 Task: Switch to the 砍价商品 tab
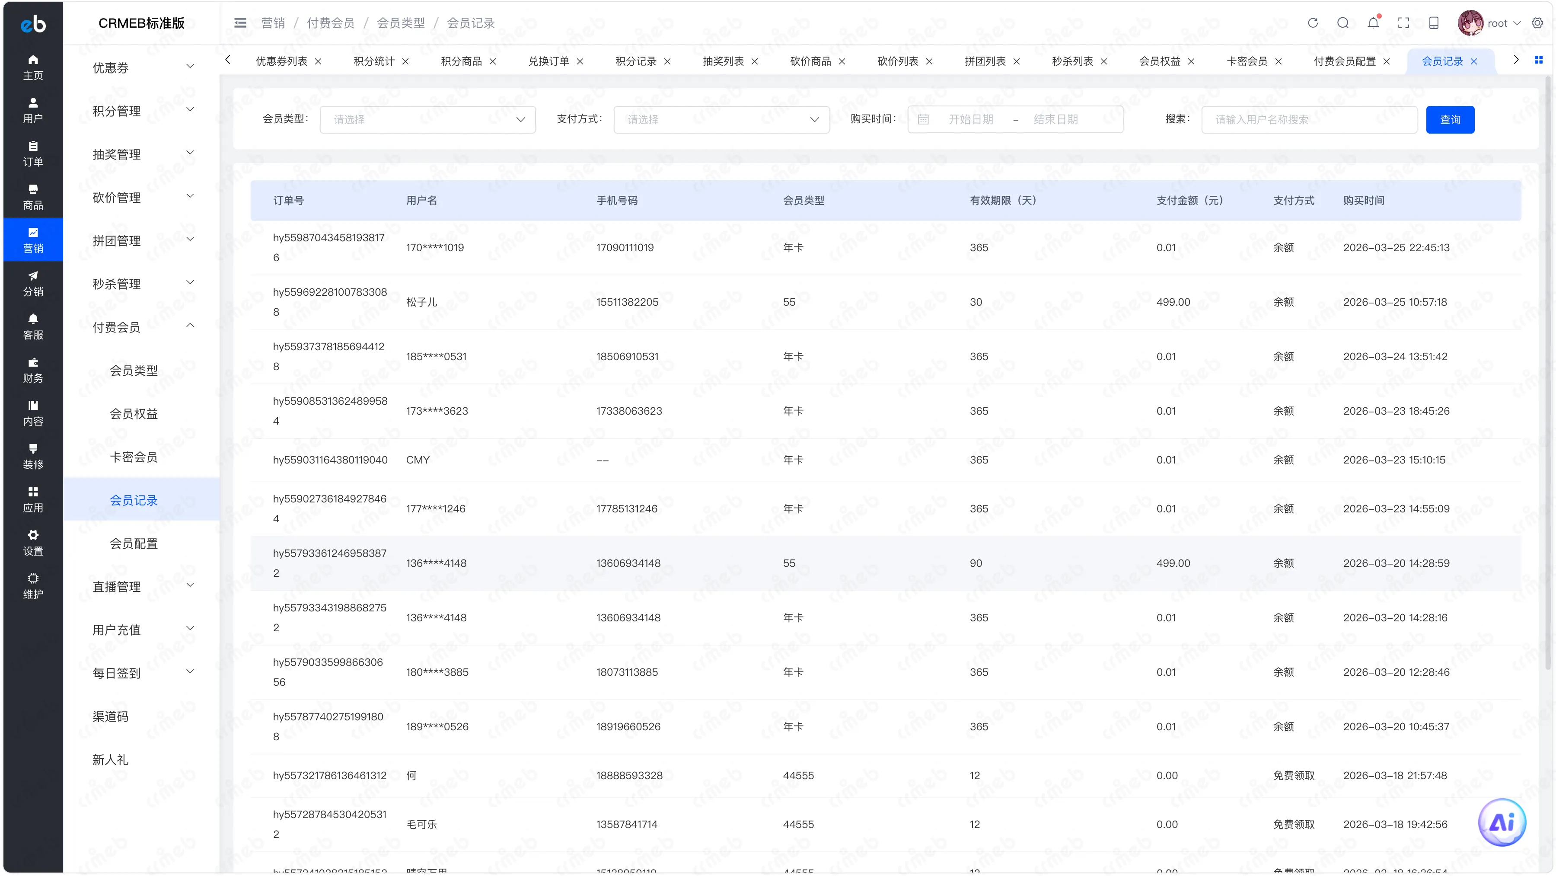810,62
